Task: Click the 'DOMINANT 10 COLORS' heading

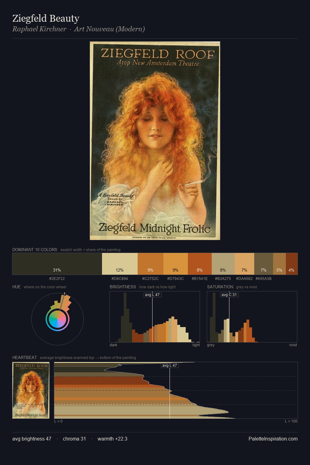Action: pyautogui.click(x=35, y=250)
